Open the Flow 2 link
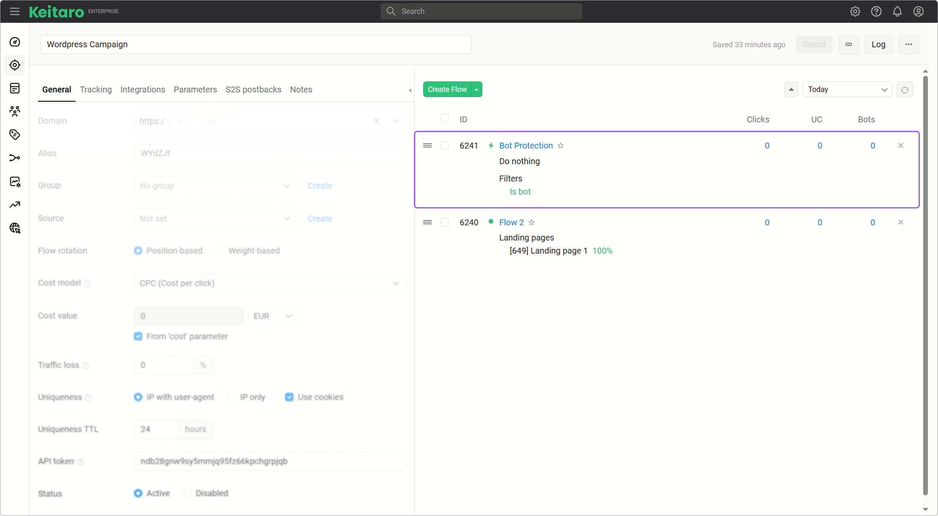 (511, 222)
